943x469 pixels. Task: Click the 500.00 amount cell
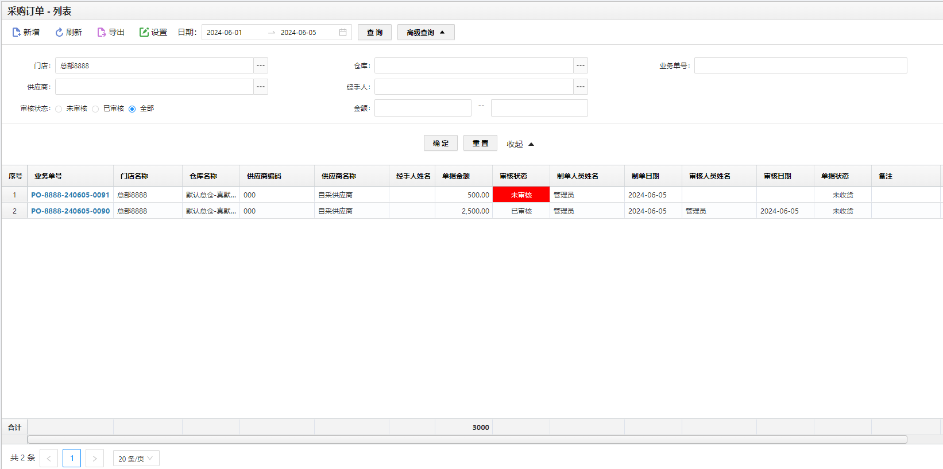(464, 195)
